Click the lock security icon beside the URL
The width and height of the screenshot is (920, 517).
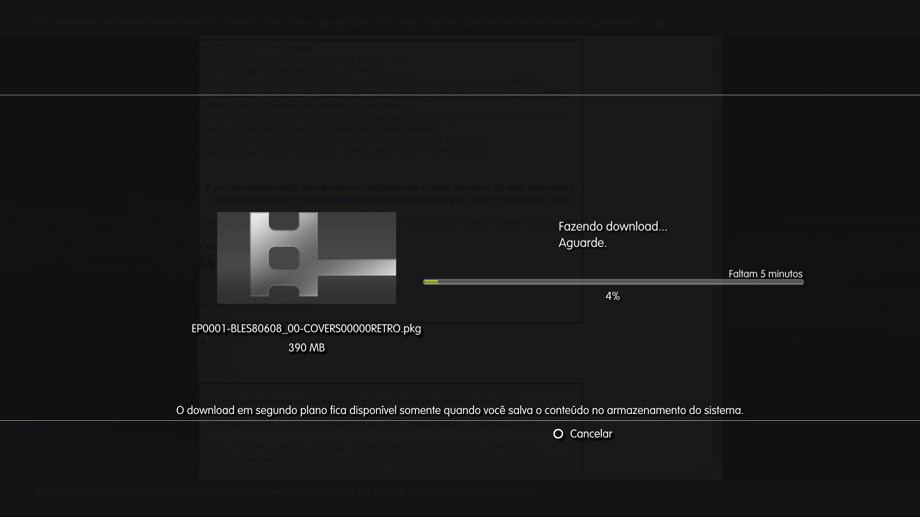(x=660, y=23)
